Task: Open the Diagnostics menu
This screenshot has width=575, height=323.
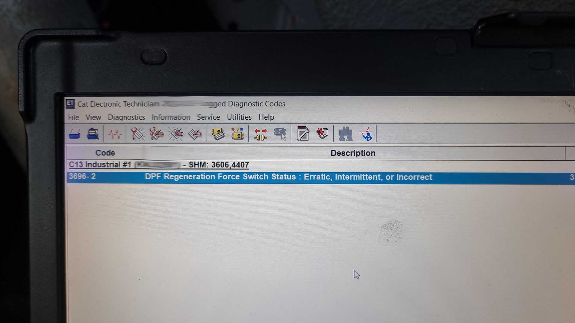Action: point(126,117)
